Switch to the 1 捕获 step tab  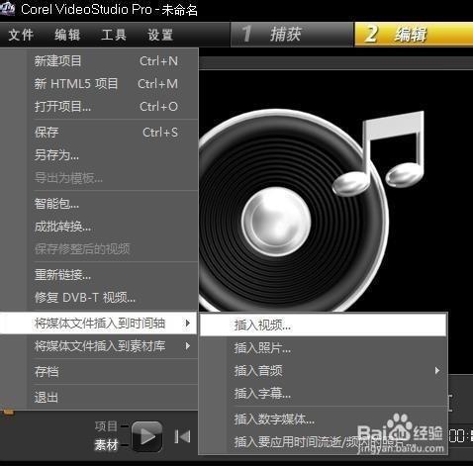pyautogui.click(x=292, y=35)
